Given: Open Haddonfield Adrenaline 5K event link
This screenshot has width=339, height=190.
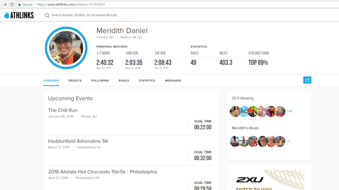Looking at the screenshot, I should 78,141.
